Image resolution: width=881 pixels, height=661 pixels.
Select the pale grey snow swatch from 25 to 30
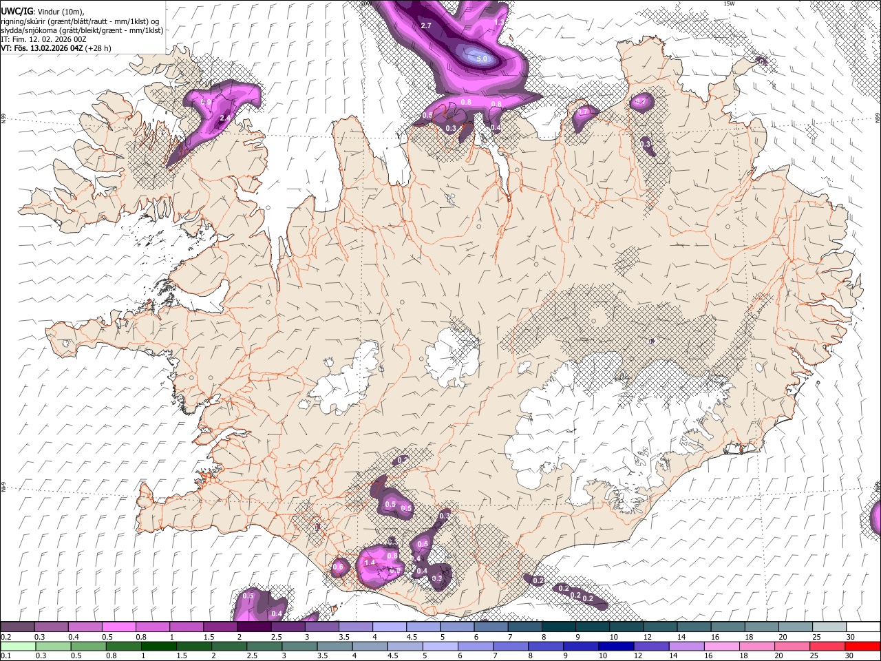click(x=829, y=627)
